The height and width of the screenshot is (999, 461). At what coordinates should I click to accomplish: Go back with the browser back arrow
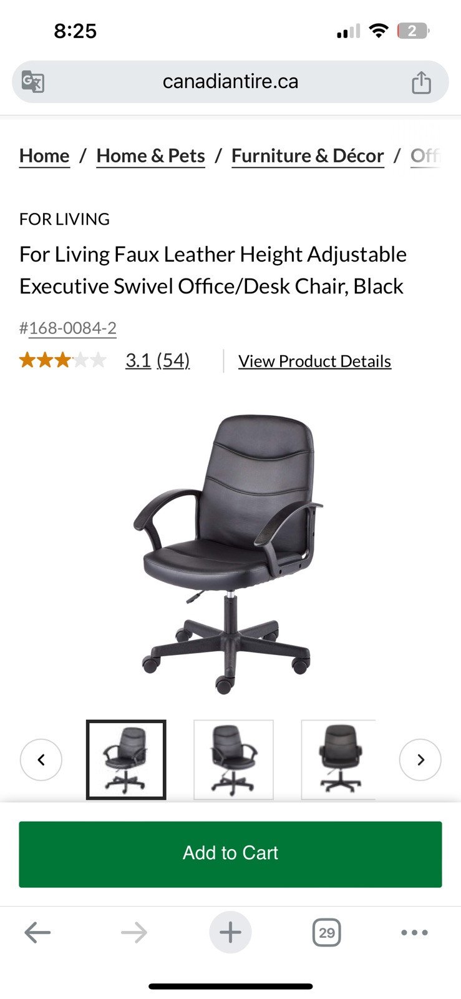pos(37,933)
